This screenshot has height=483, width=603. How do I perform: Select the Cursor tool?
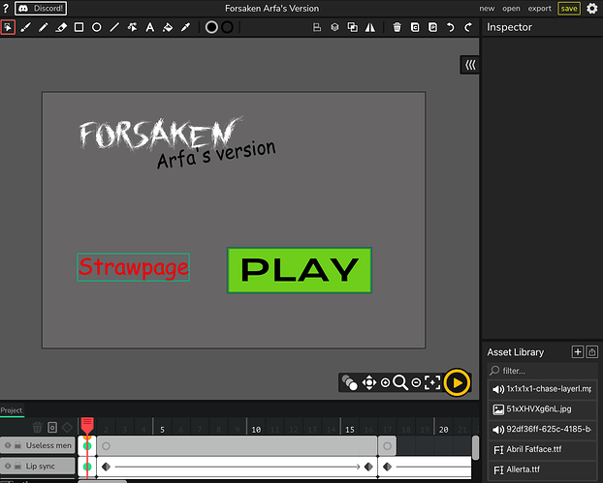tap(8, 27)
